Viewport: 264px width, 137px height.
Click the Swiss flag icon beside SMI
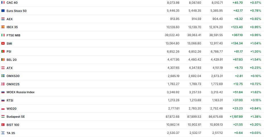pyautogui.click(x=3, y=43)
